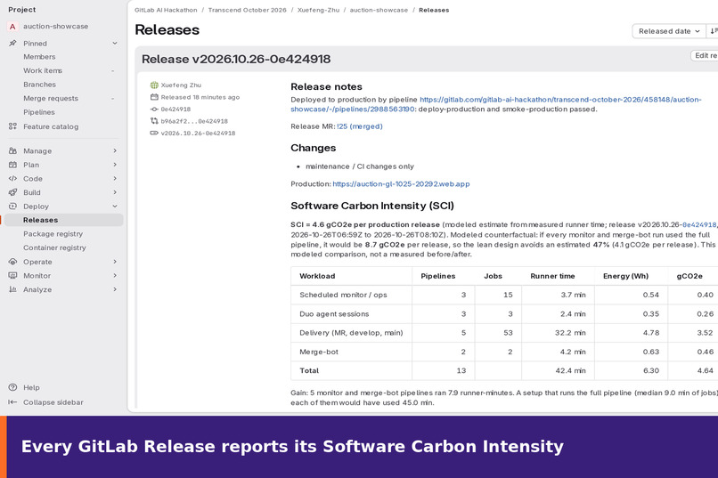Click the Code brackets icon
The height and width of the screenshot is (478, 718).
[x=12, y=179]
